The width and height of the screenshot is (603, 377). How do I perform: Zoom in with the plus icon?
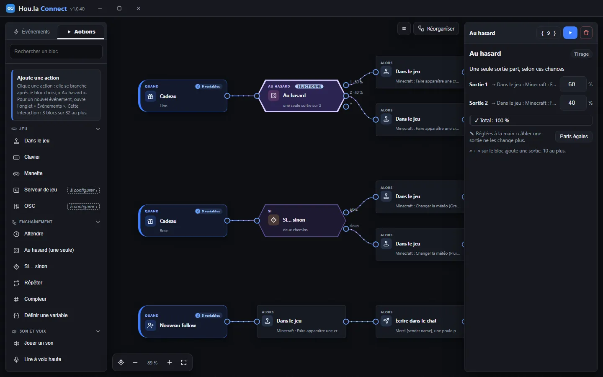170,362
